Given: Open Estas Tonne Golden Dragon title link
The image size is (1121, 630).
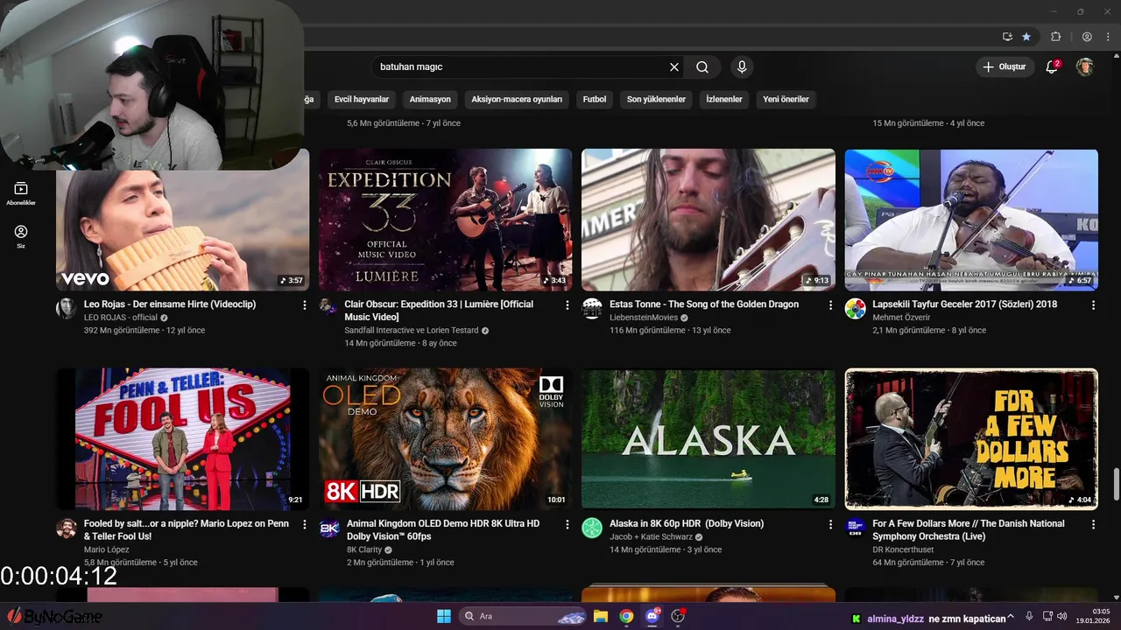Looking at the screenshot, I should 704,304.
